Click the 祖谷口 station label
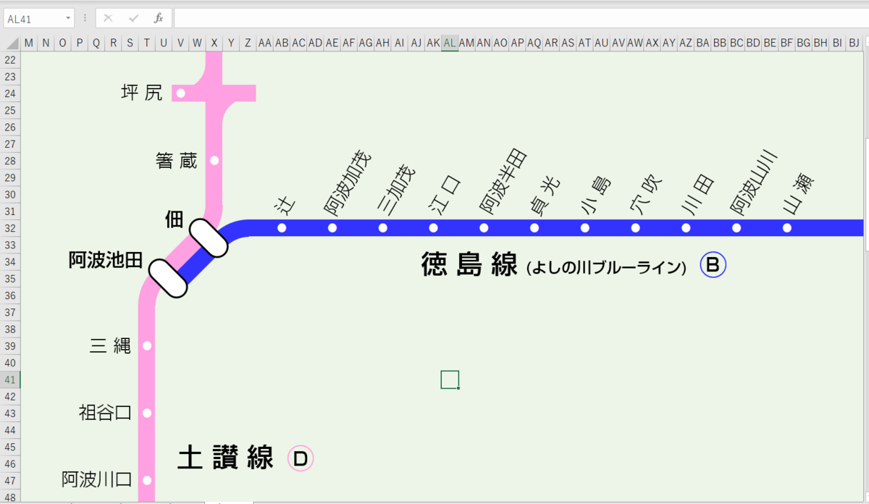Image resolution: width=869 pixels, height=504 pixels. pyautogui.click(x=105, y=413)
